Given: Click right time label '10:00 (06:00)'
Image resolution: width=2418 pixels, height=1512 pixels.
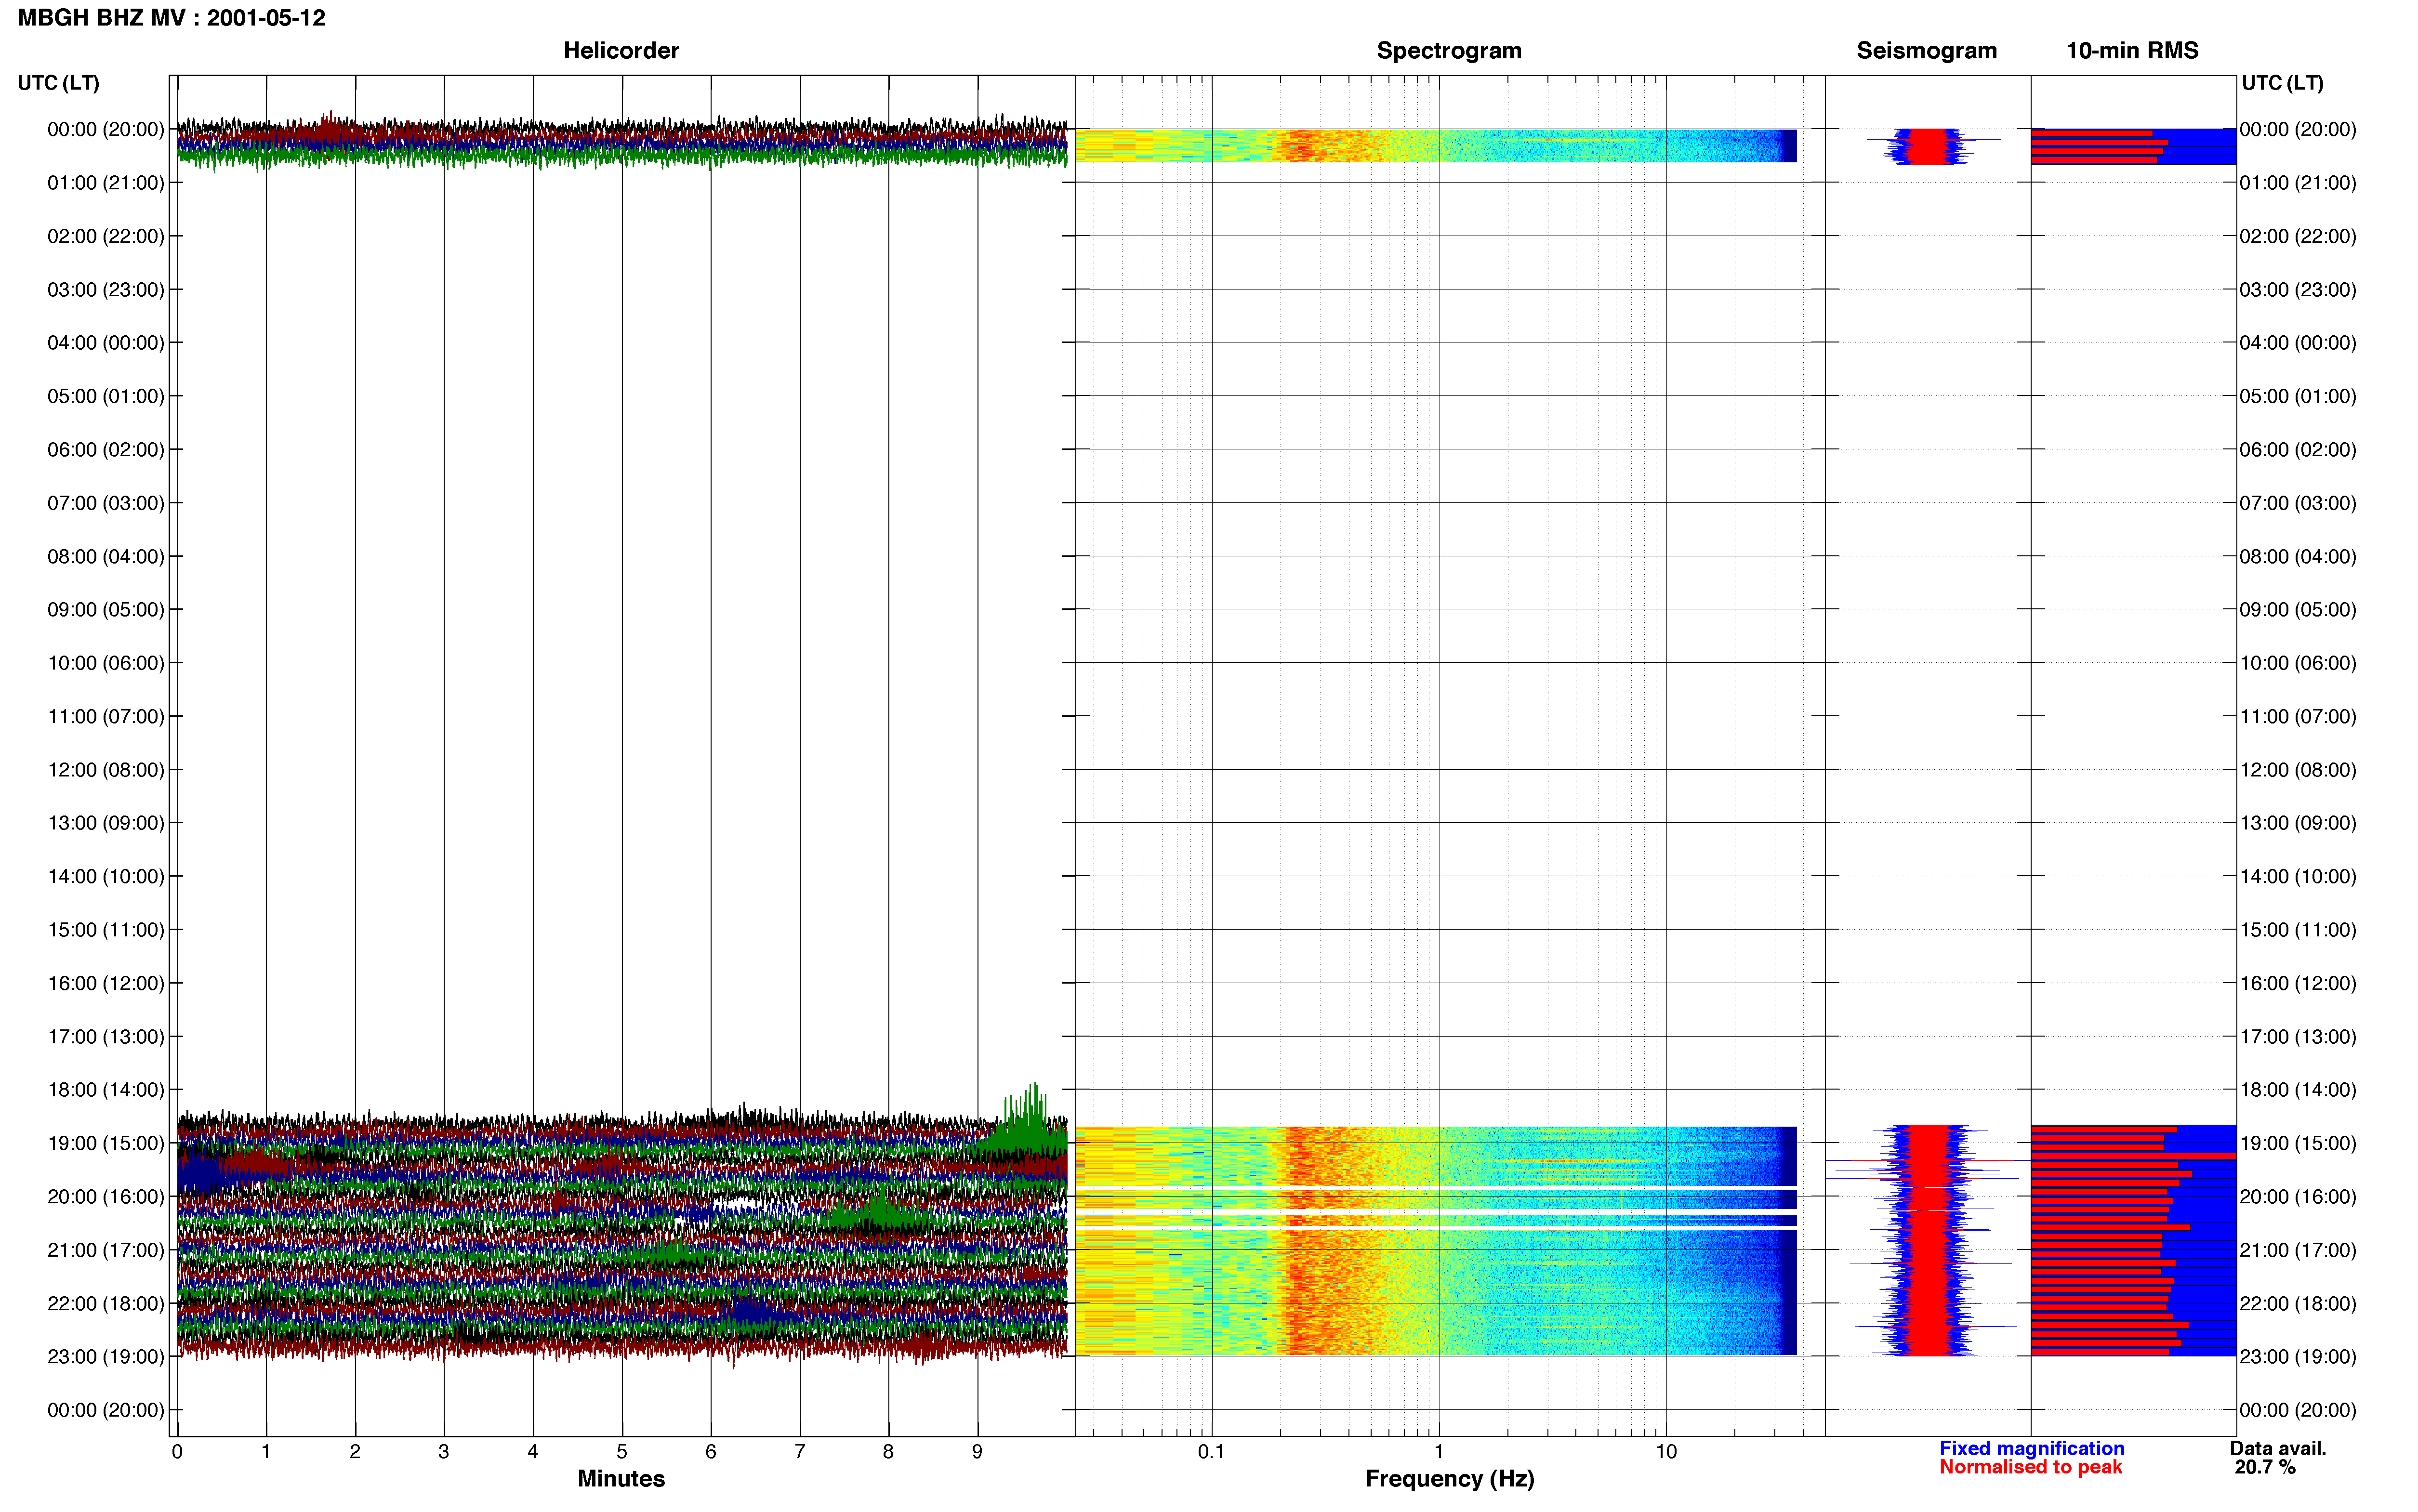Looking at the screenshot, I should (x=2298, y=663).
